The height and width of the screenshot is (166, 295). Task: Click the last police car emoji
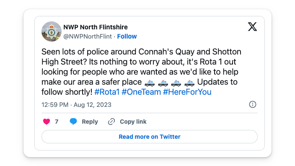click(x=189, y=83)
